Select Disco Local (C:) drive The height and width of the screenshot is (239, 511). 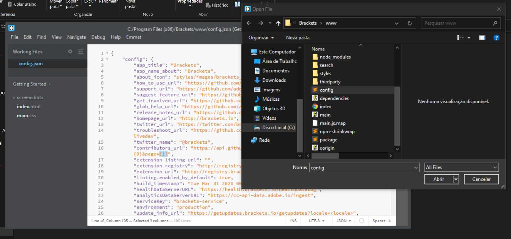point(274,128)
